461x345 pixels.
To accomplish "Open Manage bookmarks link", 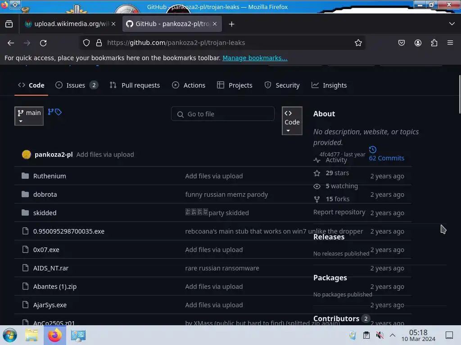I will coord(255,58).
